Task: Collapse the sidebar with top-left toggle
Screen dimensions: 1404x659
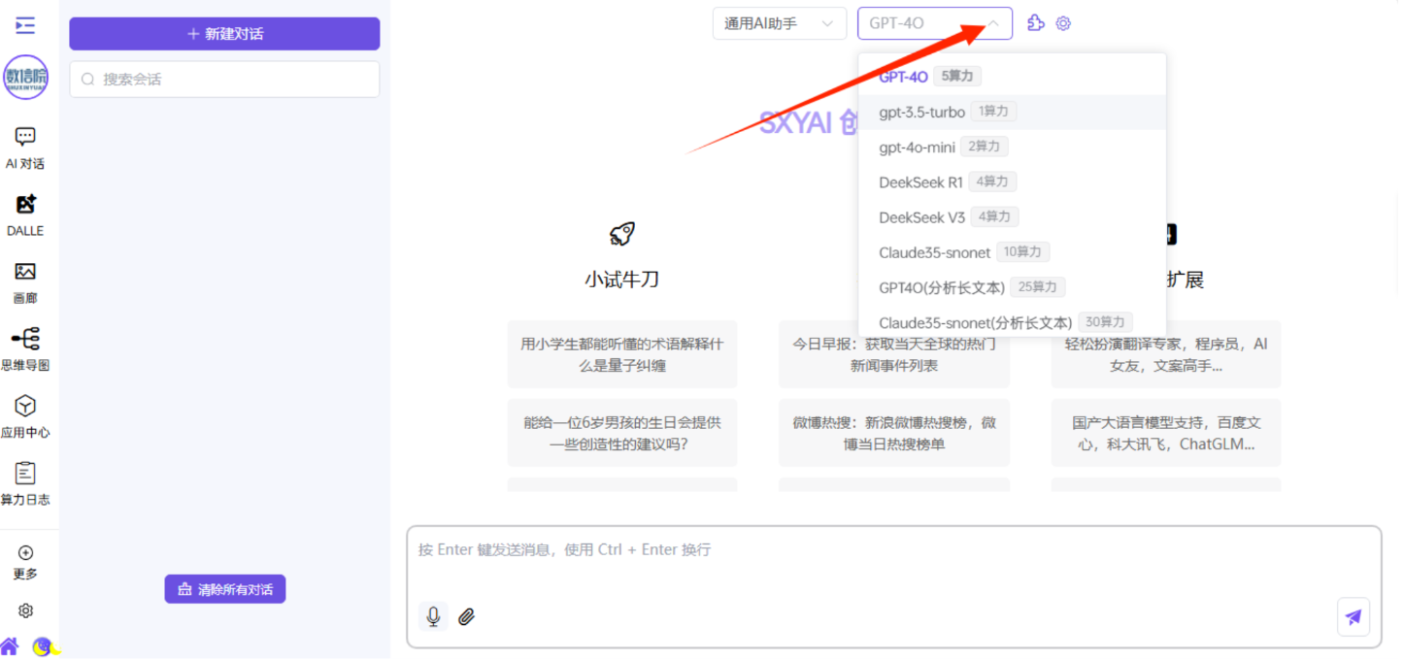Action: pyautogui.click(x=25, y=25)
